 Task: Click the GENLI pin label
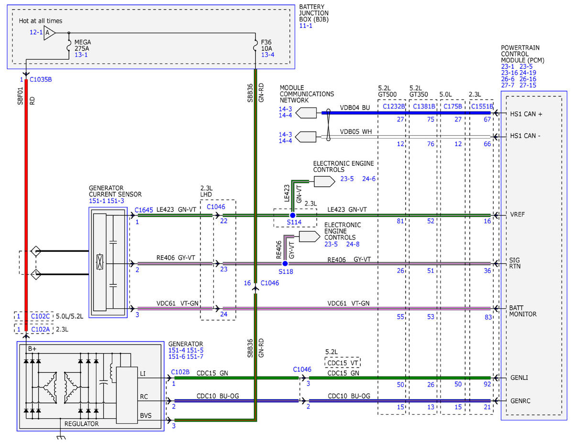tap(519, 378)
